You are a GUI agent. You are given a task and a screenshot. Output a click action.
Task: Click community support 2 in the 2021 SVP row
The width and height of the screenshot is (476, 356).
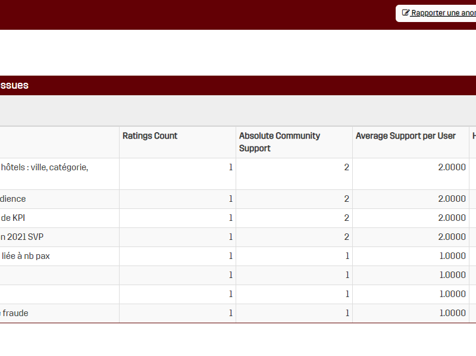pyautogui.click(x=347, y=237)
